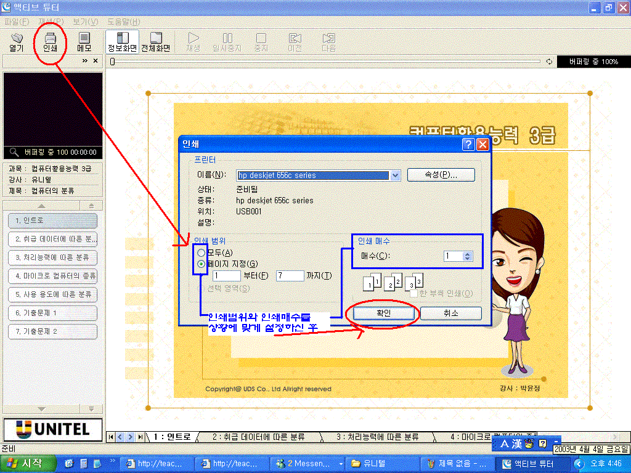Expand the printer name dropdown
This screenshot has height=473, width=631.
[395, 176]
